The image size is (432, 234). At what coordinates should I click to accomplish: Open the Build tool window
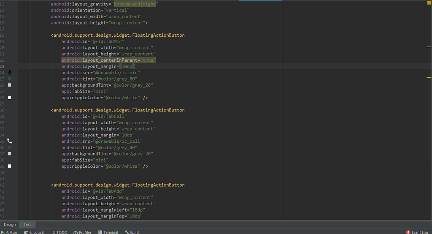point(132,232)
